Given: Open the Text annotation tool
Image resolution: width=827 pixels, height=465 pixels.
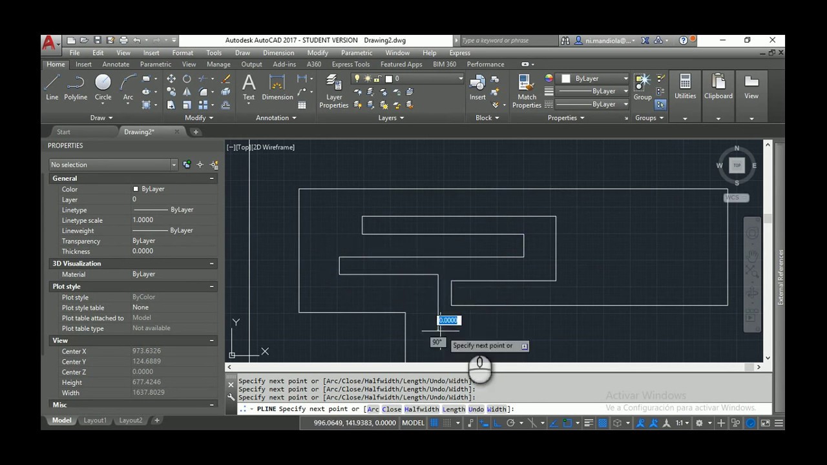Looking at the screenshot, I should [x=249, y=87].
